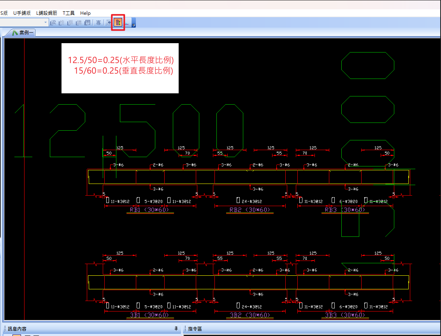Click the 柱 (column) toolbar icon
This screenshot has height=336, width=441.
[x=61, y=23]
